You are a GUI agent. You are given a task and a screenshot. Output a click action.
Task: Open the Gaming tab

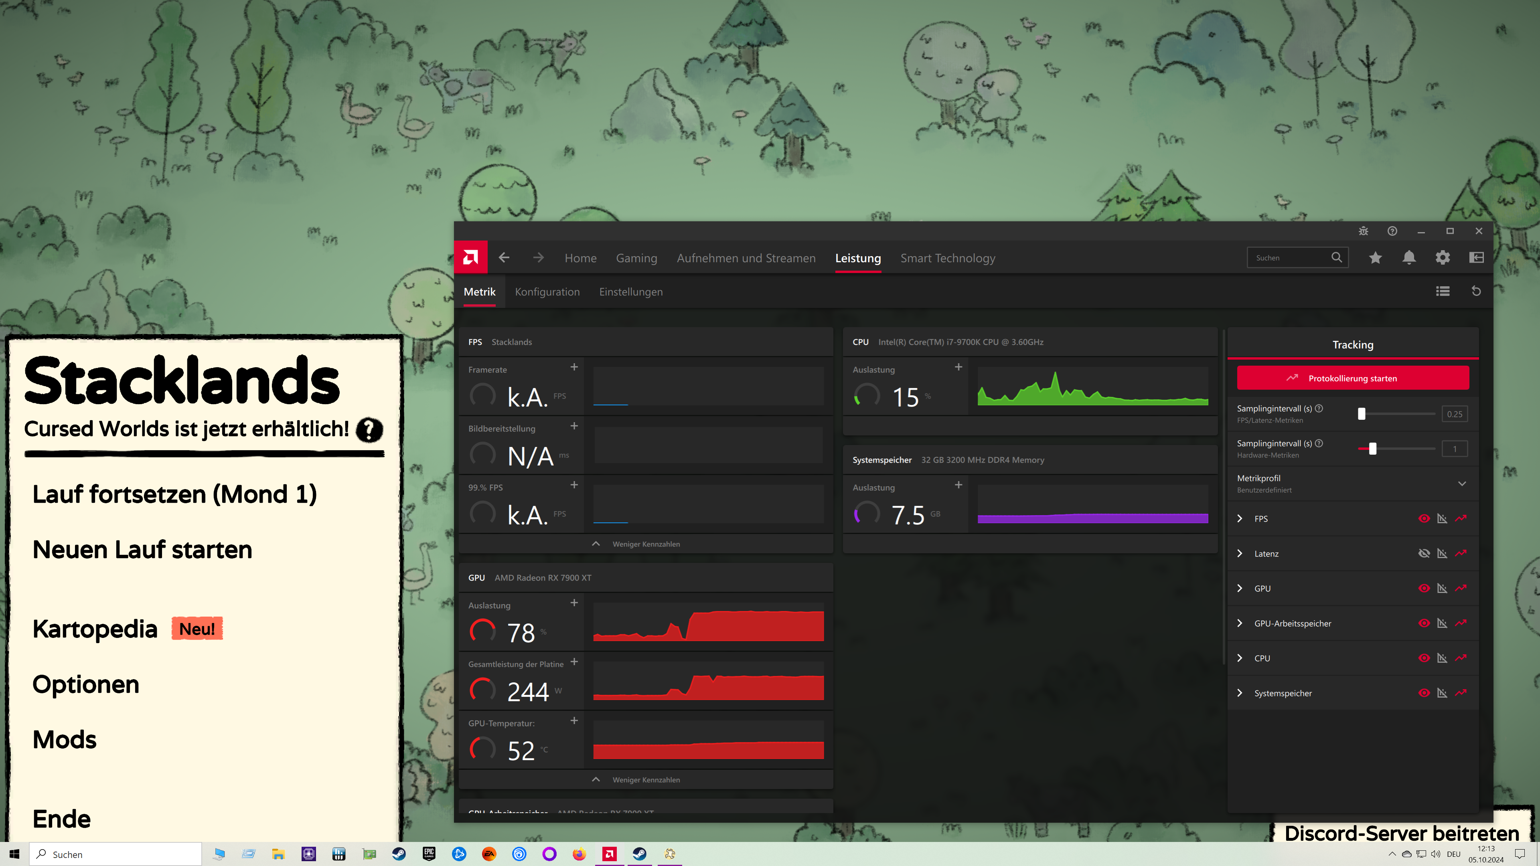click(636, 258)
